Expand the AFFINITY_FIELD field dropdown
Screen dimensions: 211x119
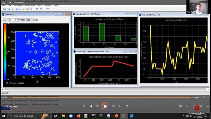coord(25,20)
